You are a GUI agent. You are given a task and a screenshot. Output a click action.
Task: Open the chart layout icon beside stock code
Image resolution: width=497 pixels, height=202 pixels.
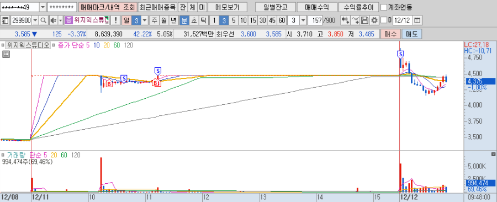(x=6, y=20)
